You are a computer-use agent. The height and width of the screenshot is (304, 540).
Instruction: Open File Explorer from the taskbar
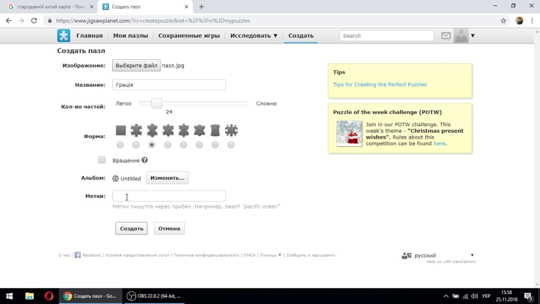click(x=29, y=296)
